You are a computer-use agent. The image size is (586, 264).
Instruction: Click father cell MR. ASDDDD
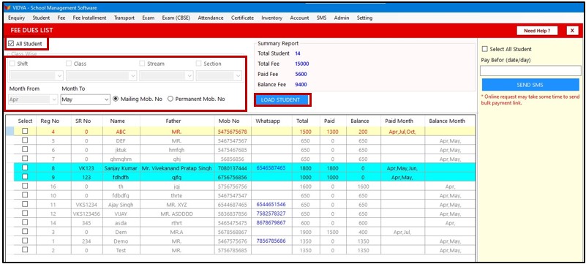tap(177, 214)
